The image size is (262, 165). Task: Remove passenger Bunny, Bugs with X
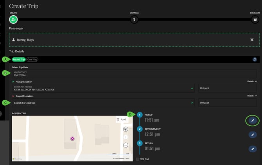point(252,40)
